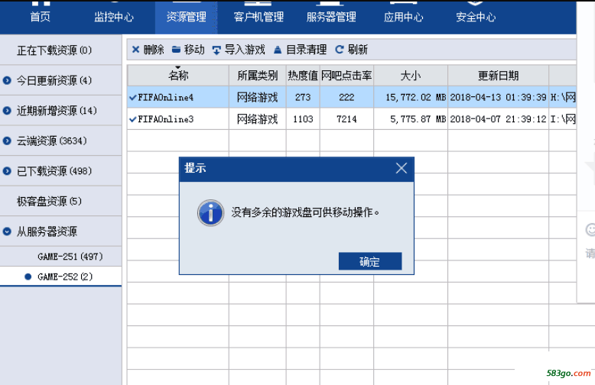Expand 近期新增资源 (14) arrow
Viewport: 595px width, 385px height.
tap(7, 111)
